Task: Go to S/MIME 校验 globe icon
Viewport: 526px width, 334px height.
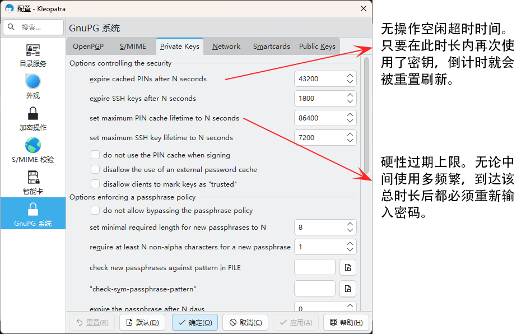Action: [x=33, y=150]
